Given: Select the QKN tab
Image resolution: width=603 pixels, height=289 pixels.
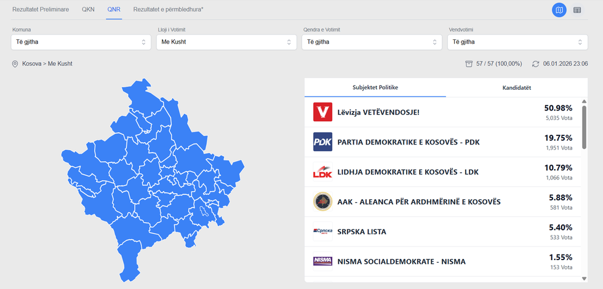Looking at the screenshot, I should pyautogui.click(x=88, y=10).
